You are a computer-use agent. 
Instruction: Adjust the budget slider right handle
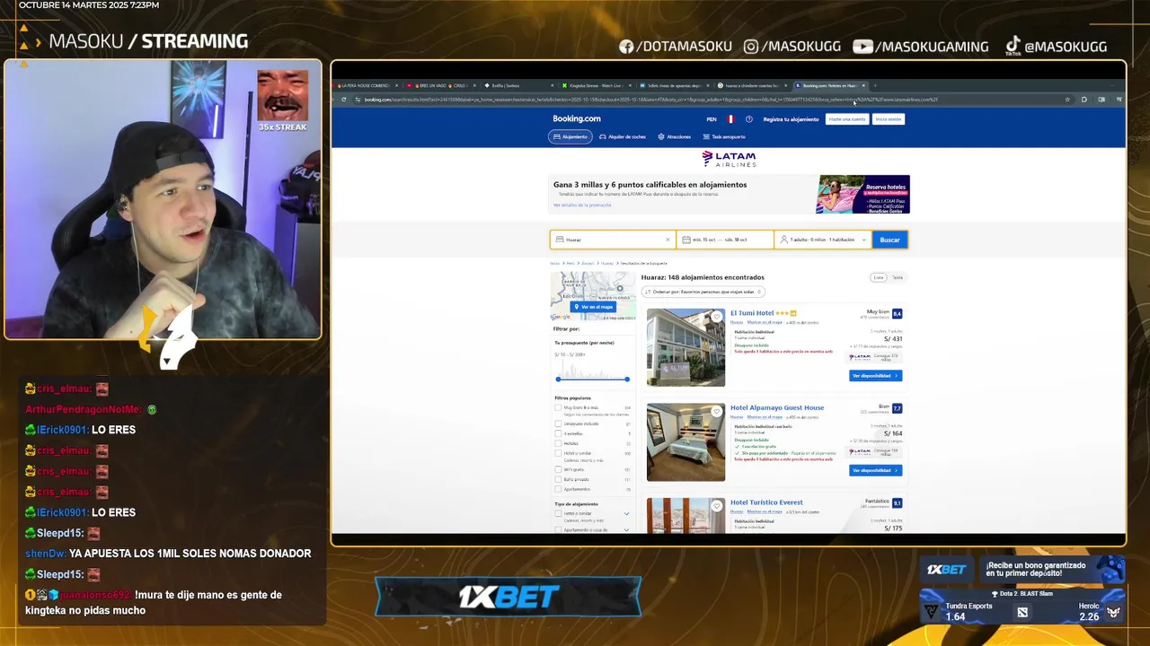627,379
